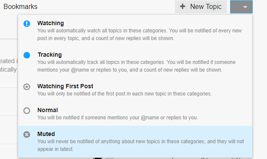This screenshot has height=159, width=267.
Task: Click Watching's description about every new post
Action: pyautogui.click(x=139, y=35)
